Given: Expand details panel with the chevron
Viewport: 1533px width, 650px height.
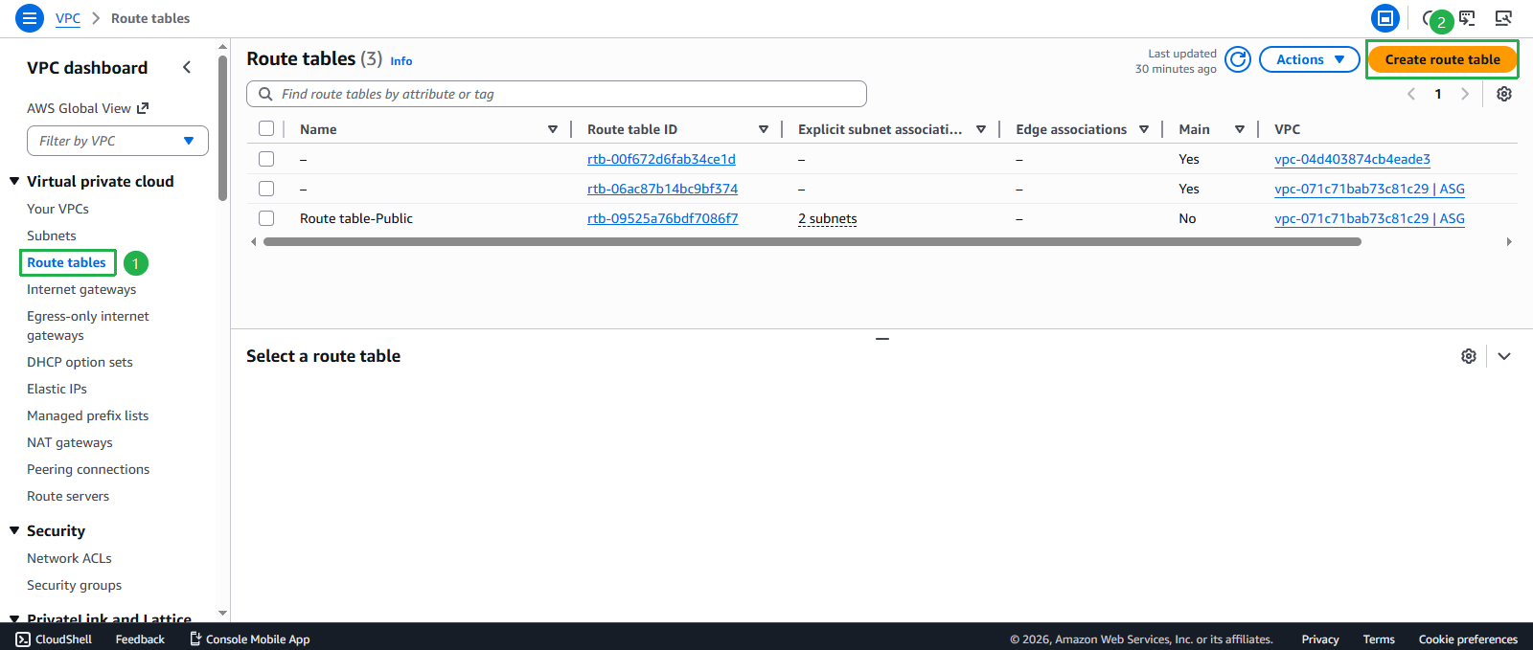Looking at the screenshot, I should (1504, 356).
